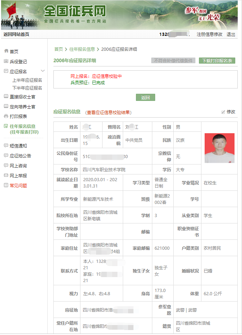Click the 兵役登记 sidebar icon
This screenshot has height=335, width=242.
click(x=6, y=61)
